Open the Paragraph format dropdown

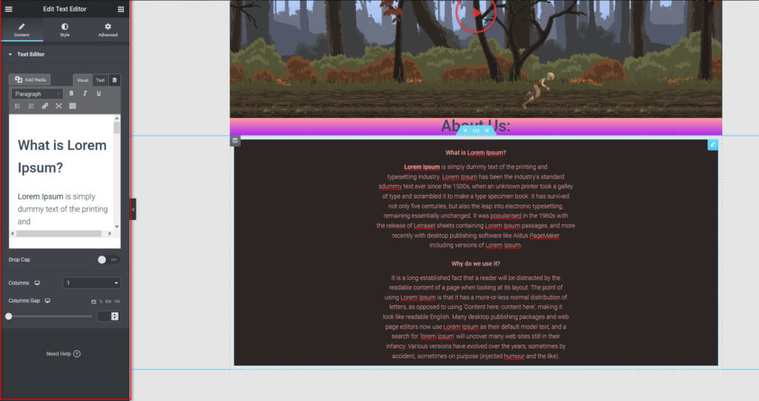coord(37,93)
